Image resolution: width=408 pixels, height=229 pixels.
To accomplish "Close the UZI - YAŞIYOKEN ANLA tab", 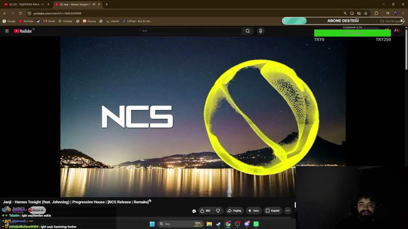I will point(48,4).
